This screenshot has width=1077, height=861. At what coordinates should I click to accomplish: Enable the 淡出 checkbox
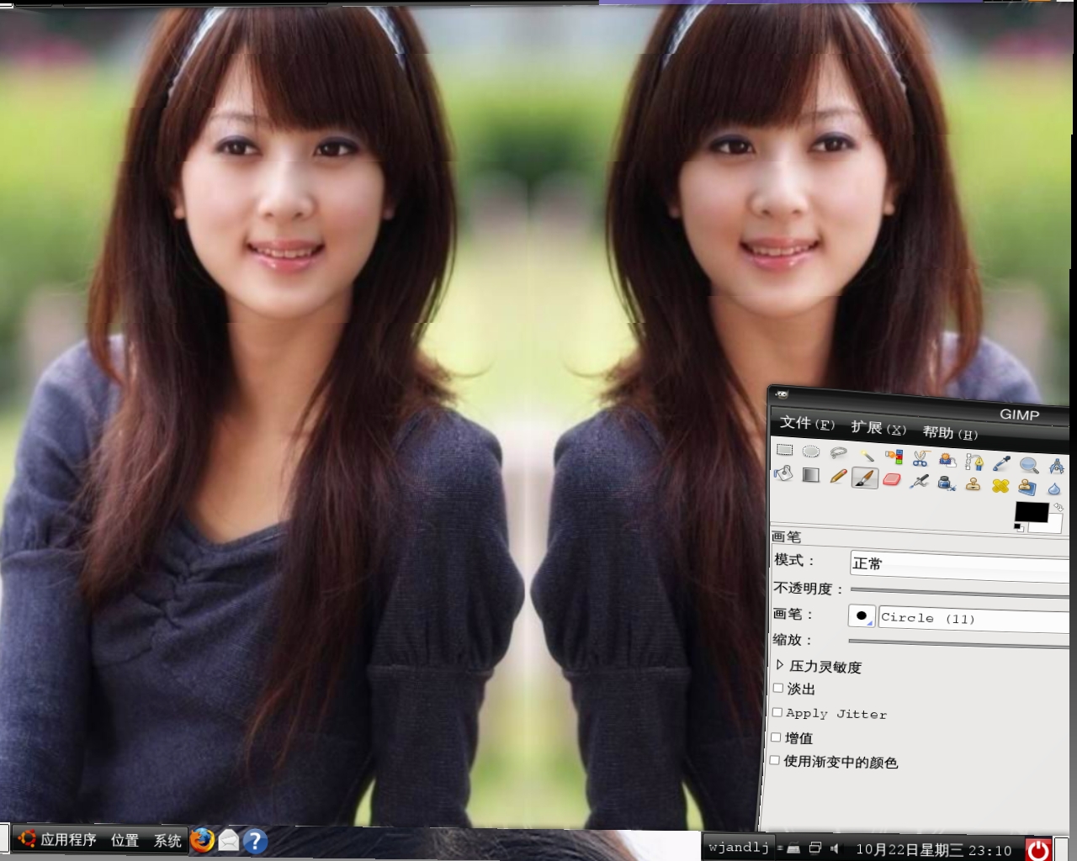tap(778, 688)
